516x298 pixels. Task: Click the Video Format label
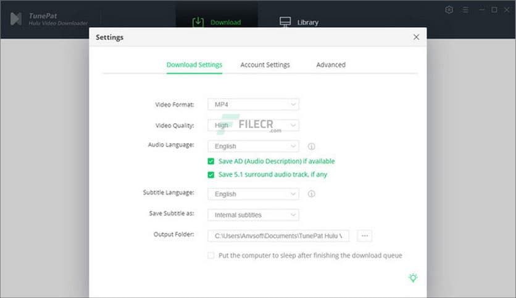point(175,105)
